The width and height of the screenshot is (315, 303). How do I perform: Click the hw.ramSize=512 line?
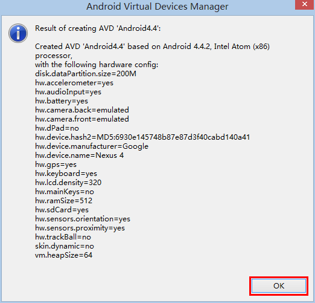tap(64, 201)
